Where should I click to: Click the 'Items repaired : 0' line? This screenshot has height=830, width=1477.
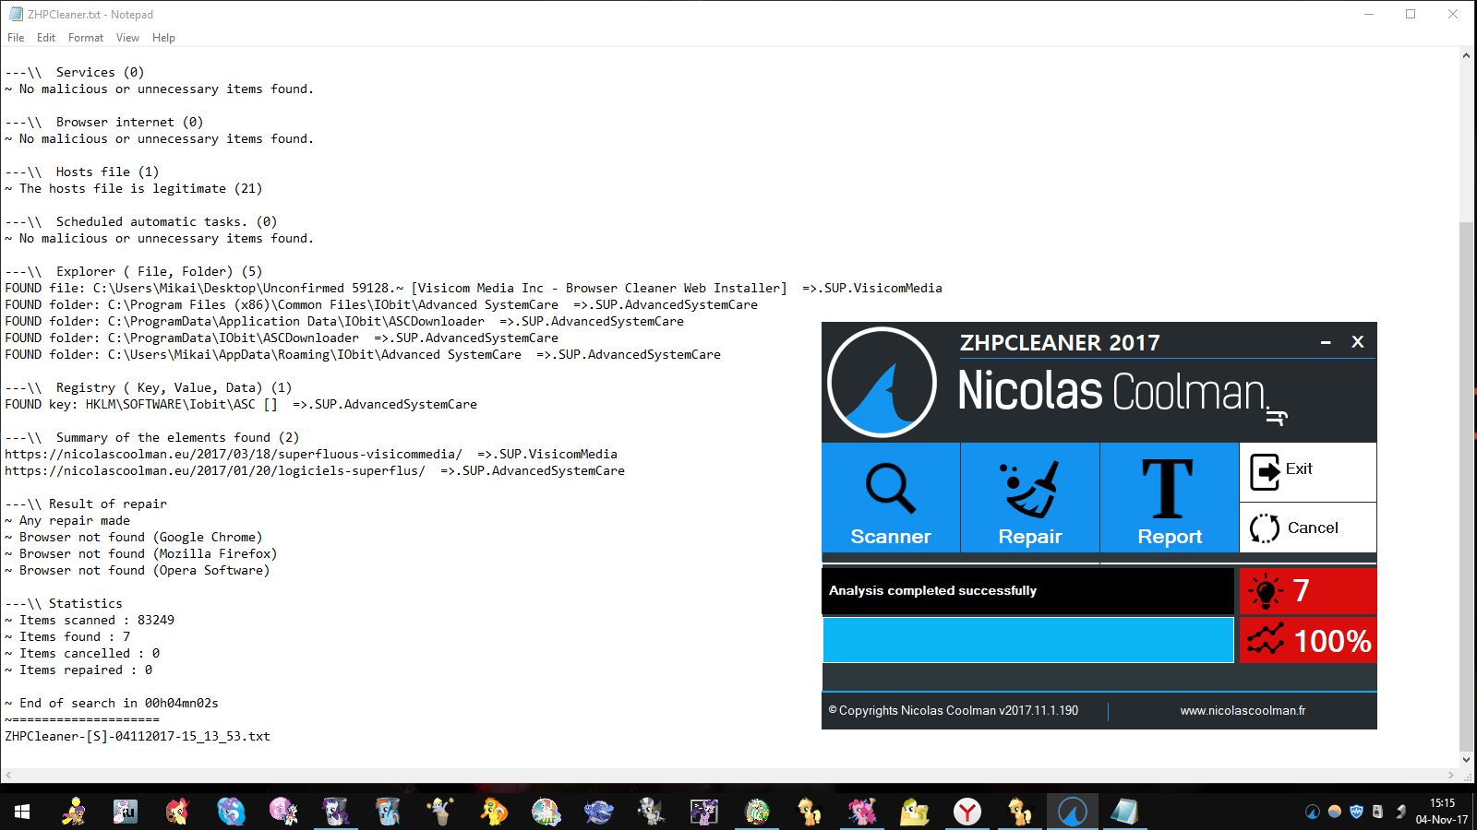click(x=78, y=670)
